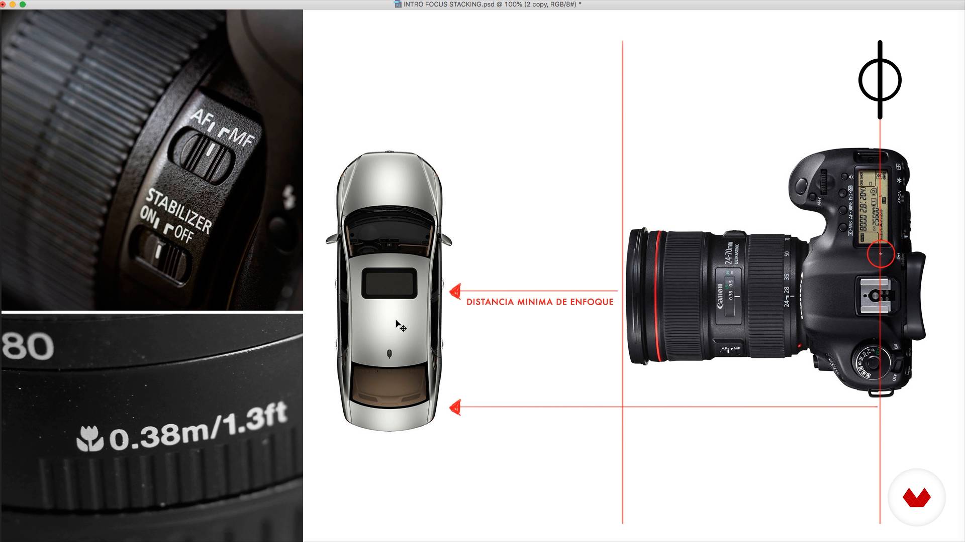Minimize the window with the yellow button

pos(13,5)
